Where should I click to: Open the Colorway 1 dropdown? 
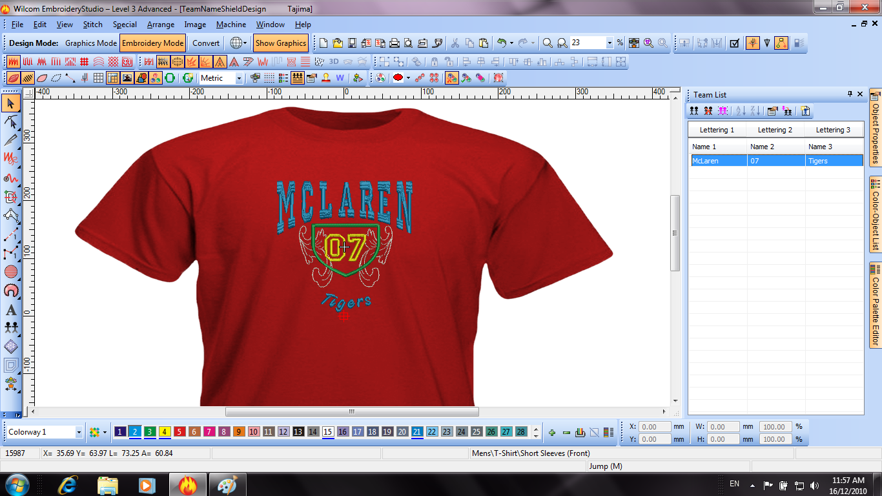point(79,432)
